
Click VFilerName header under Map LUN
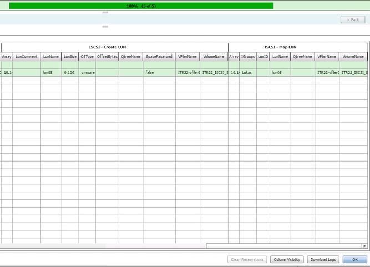pyautogui.click(x=327, y=57)
